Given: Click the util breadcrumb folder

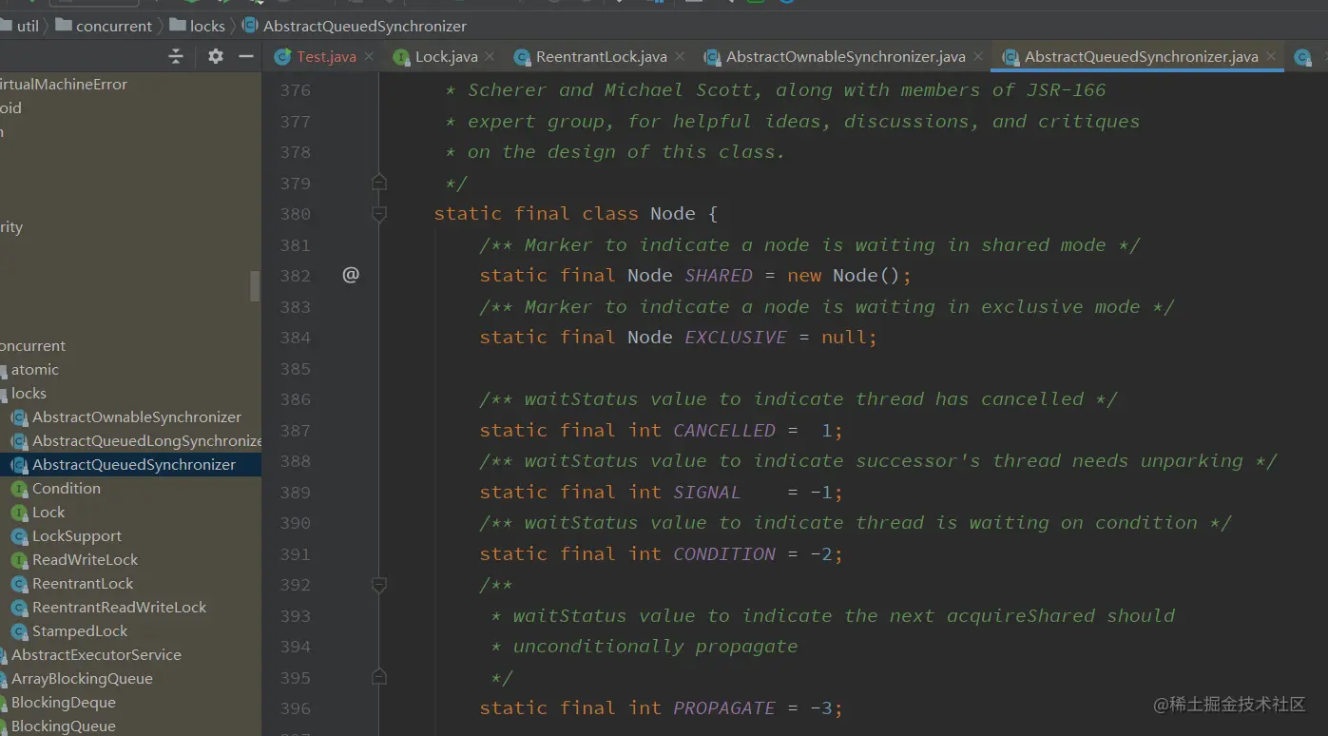Looking at the screenshot, I should coord(19,26).
